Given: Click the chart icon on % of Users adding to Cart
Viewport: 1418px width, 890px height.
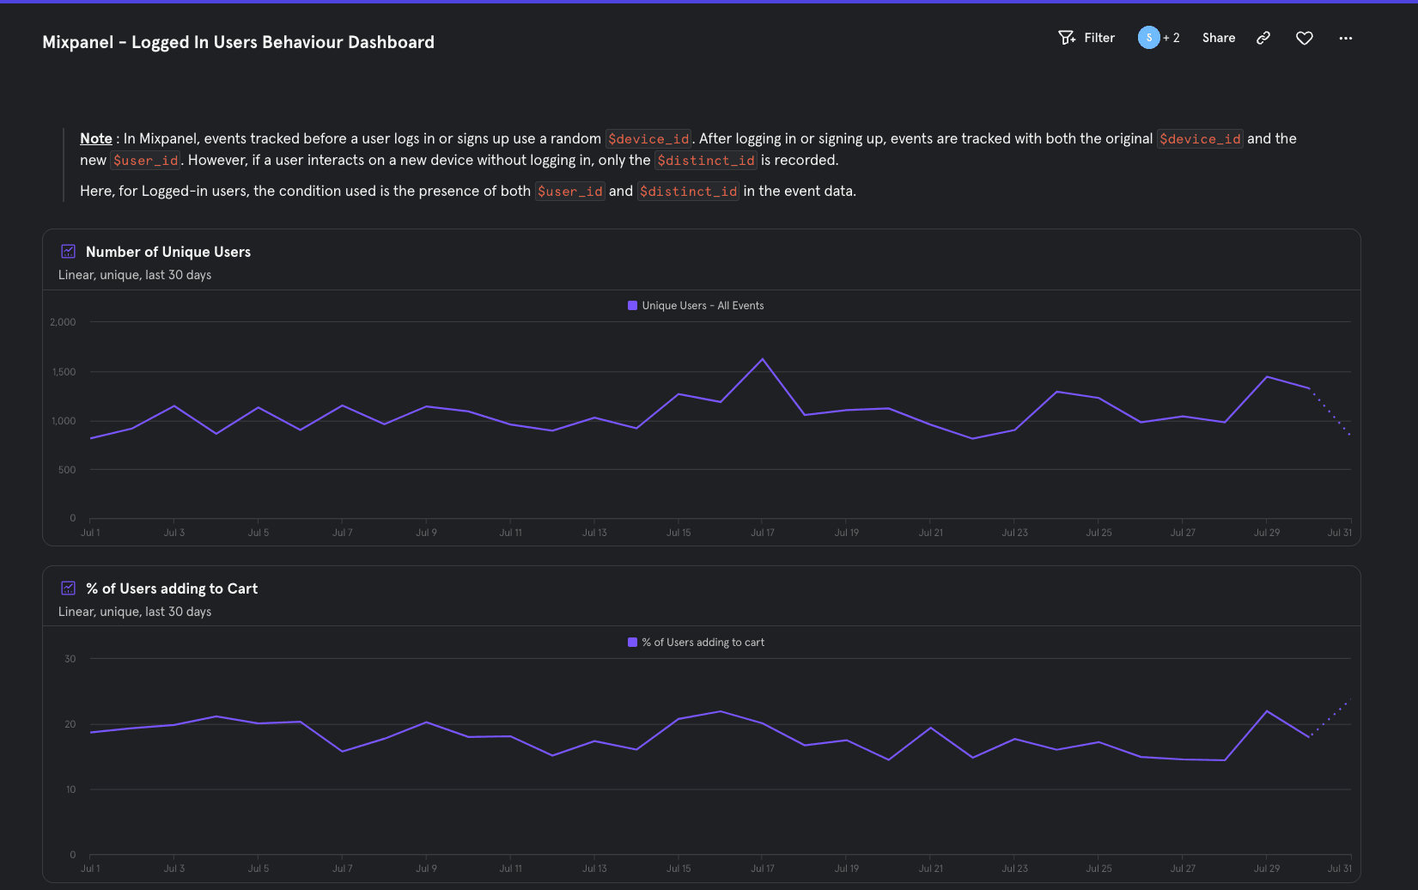Looking at the screenshot, I should (x=68, y=588).
